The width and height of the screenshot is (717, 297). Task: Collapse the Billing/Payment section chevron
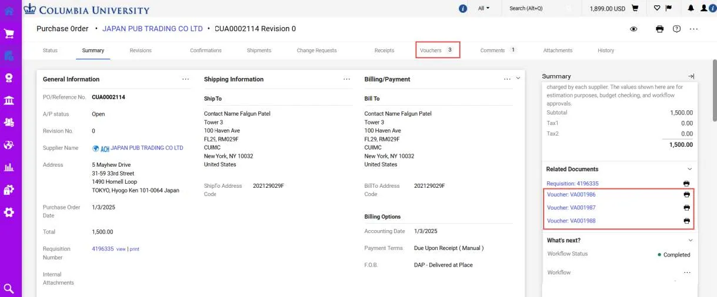[x=518, y=79]
